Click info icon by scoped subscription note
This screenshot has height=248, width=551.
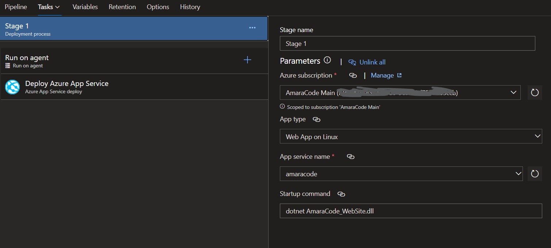pos(282,107)
